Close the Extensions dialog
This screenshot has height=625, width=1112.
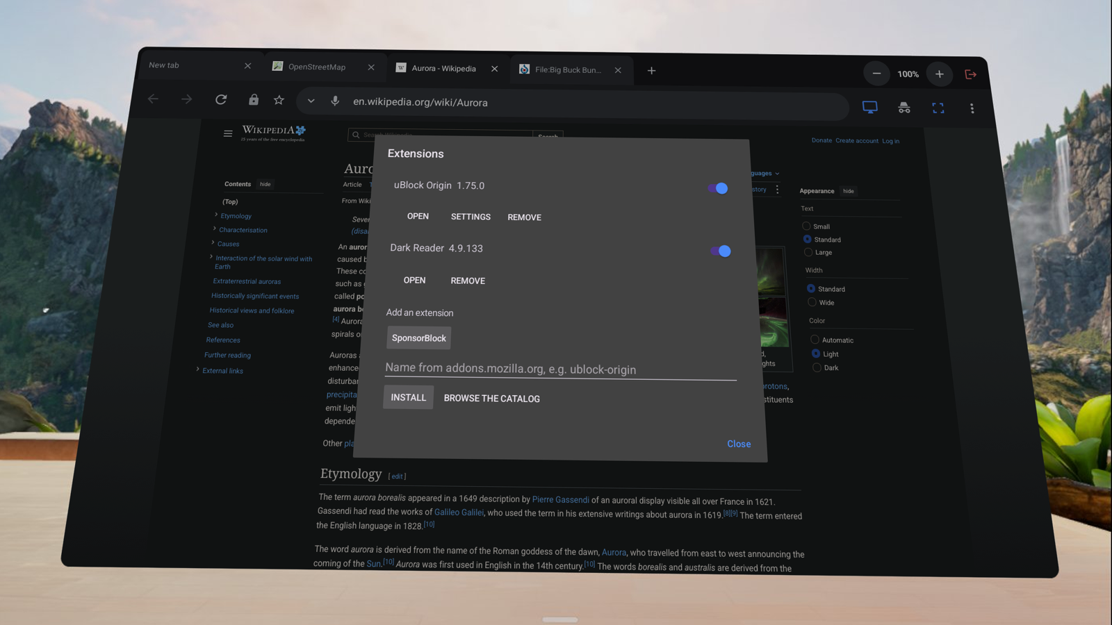[739, 444]
